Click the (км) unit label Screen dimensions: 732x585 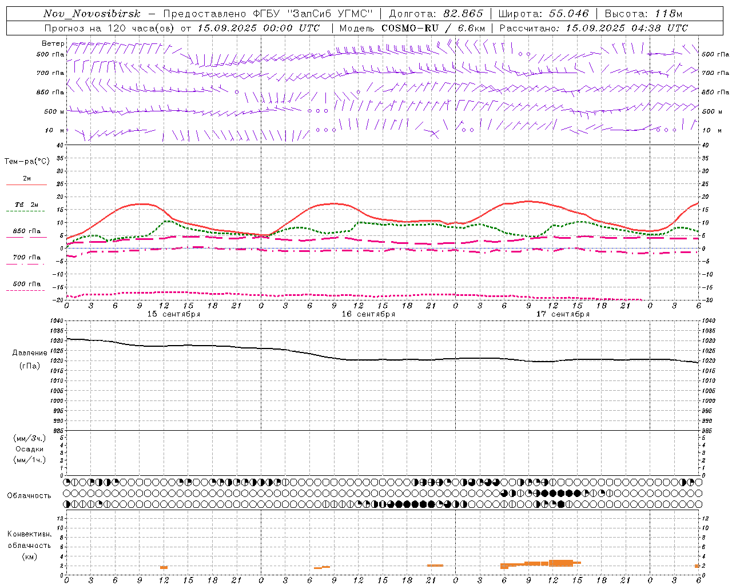[29, 556]
